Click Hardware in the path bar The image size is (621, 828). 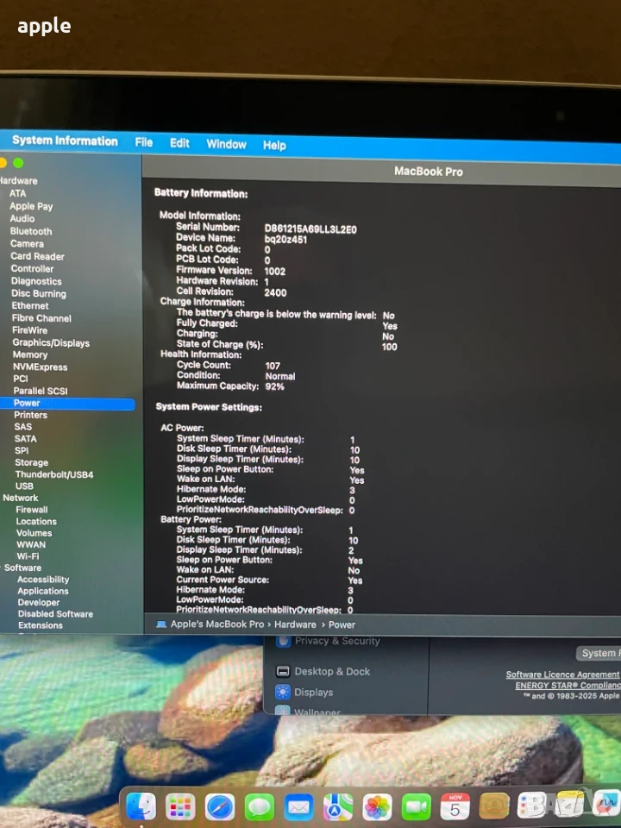(295, 624)
